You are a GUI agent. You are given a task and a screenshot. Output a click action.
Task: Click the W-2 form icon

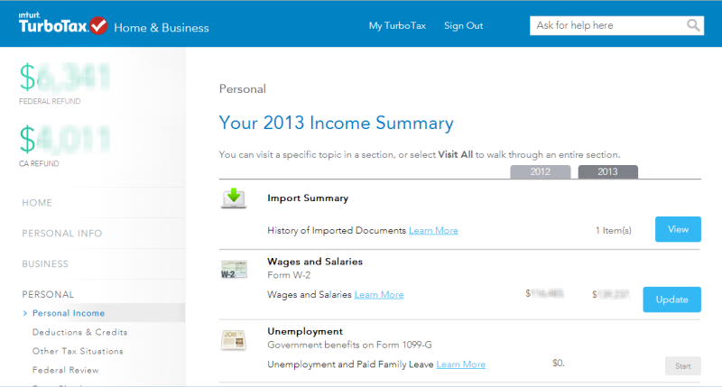234,269
